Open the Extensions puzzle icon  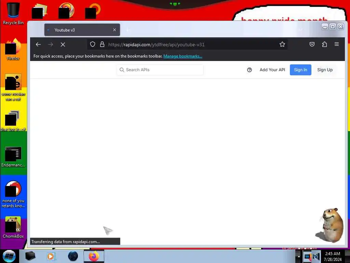324,44
